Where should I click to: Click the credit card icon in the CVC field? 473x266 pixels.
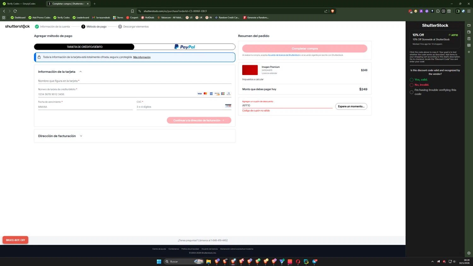[228, 106]
